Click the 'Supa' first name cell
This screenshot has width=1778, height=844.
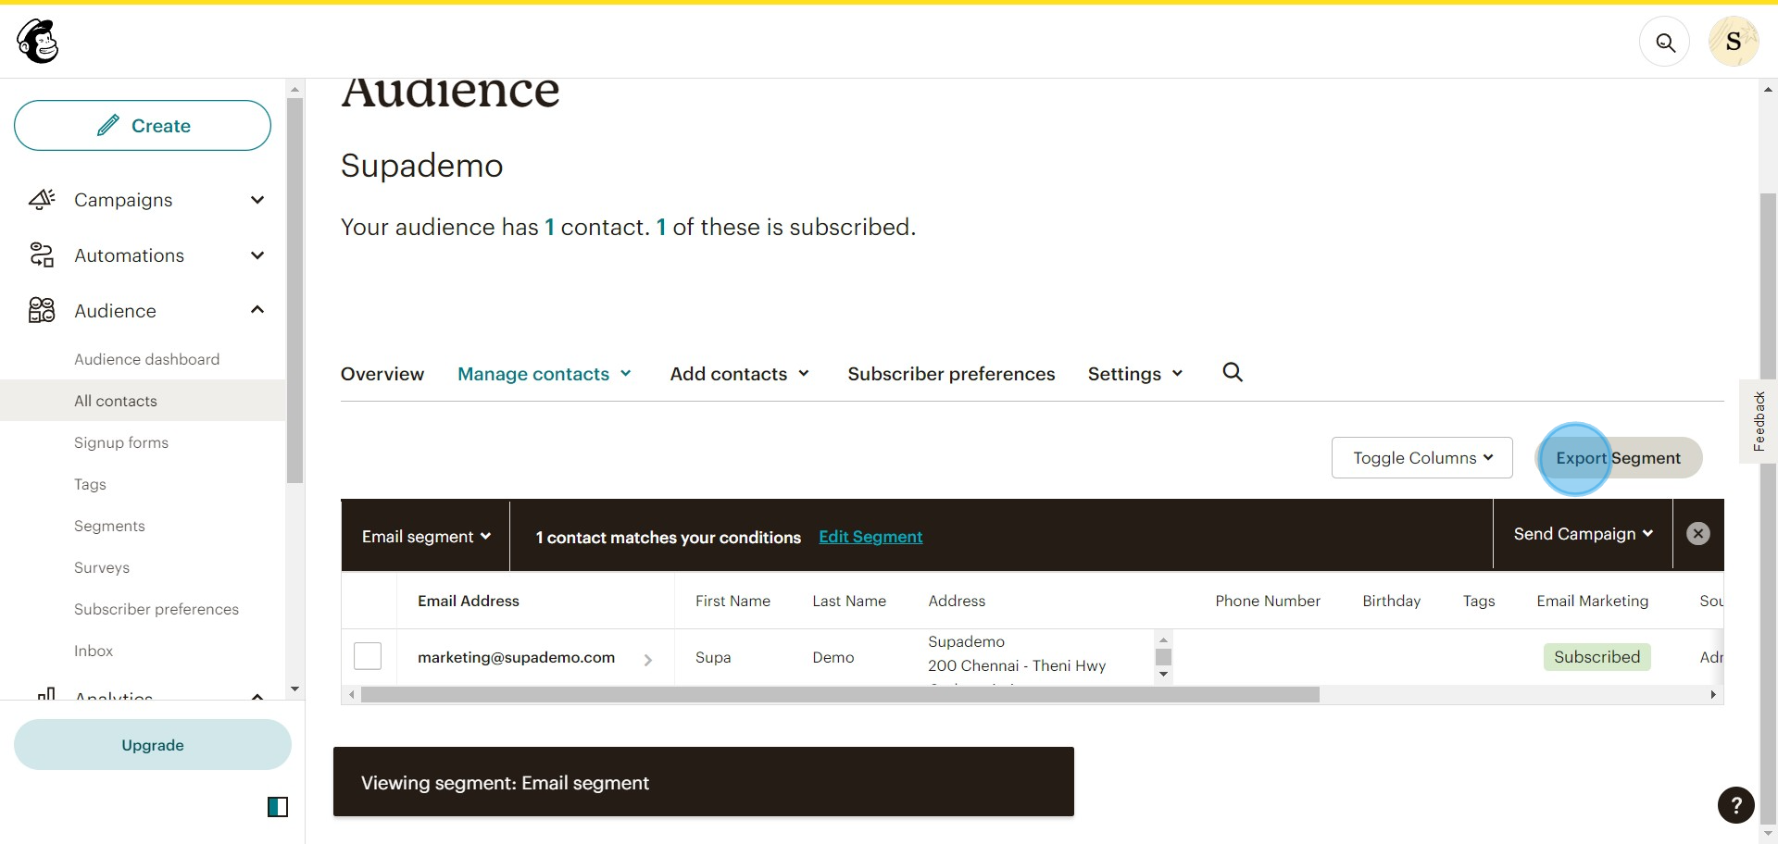713,657
